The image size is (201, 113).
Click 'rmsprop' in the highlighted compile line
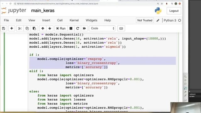[x=95, y=59]
